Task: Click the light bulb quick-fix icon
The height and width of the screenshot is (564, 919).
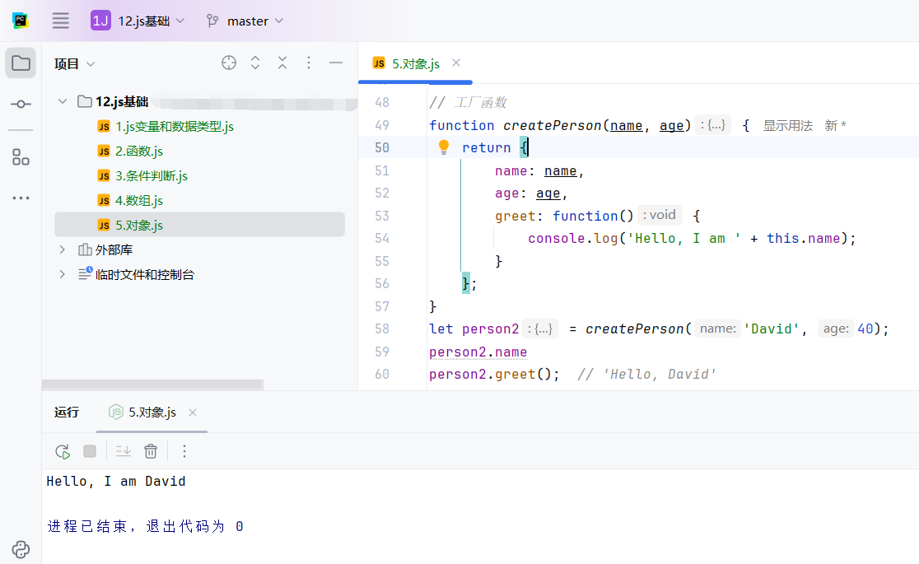Action: (x=444, y=147)
